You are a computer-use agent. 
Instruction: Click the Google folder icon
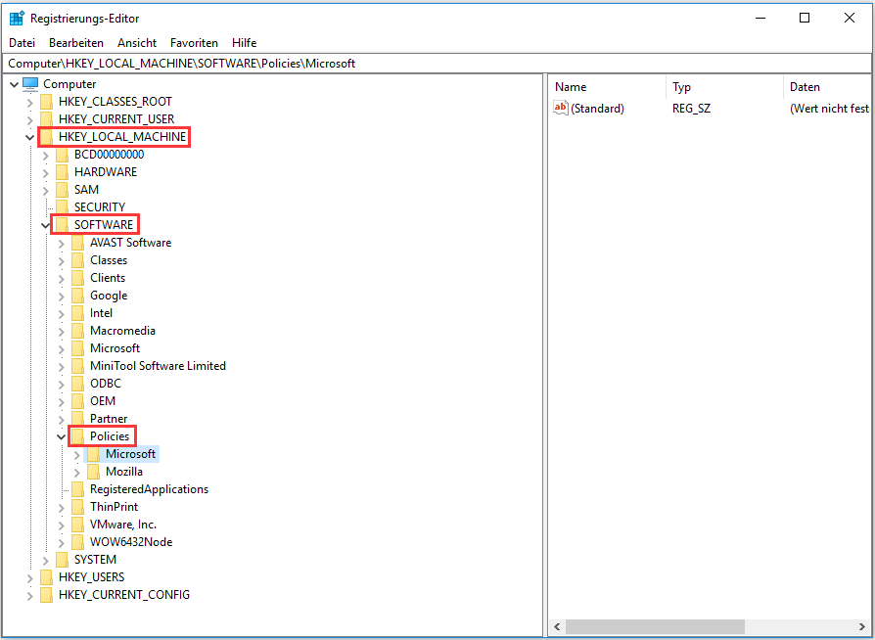pos(78,296)
